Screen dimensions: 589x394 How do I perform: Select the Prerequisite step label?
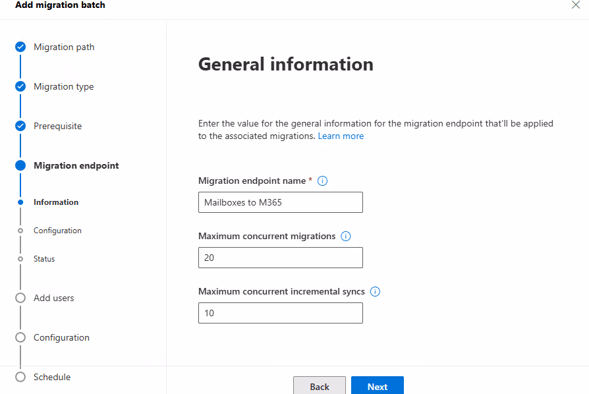pos(58,126)
